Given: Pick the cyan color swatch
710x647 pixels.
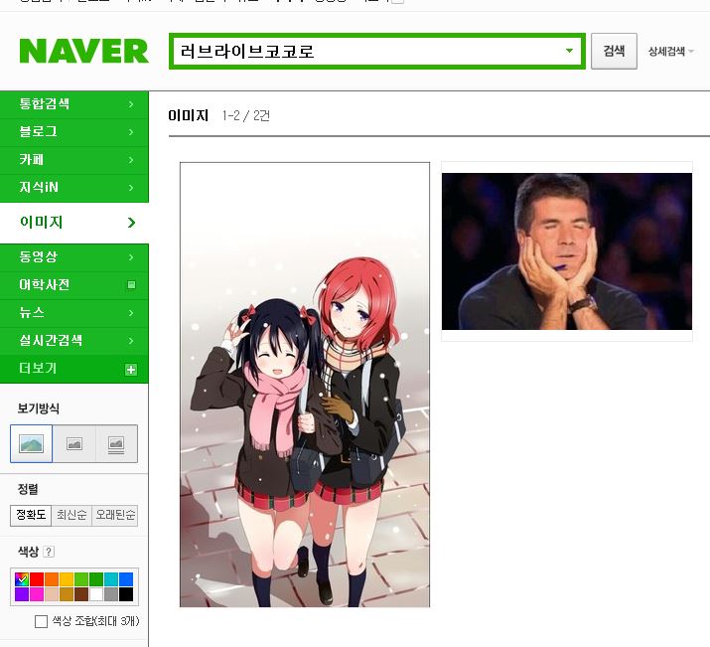Looking at the screenshot, I should point(111,579).
